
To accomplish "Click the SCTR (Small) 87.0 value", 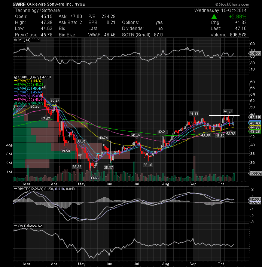I will click(x=158, y=35).
